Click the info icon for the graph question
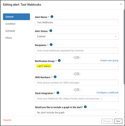Screen dimensions: 125x126 point(85,107)
